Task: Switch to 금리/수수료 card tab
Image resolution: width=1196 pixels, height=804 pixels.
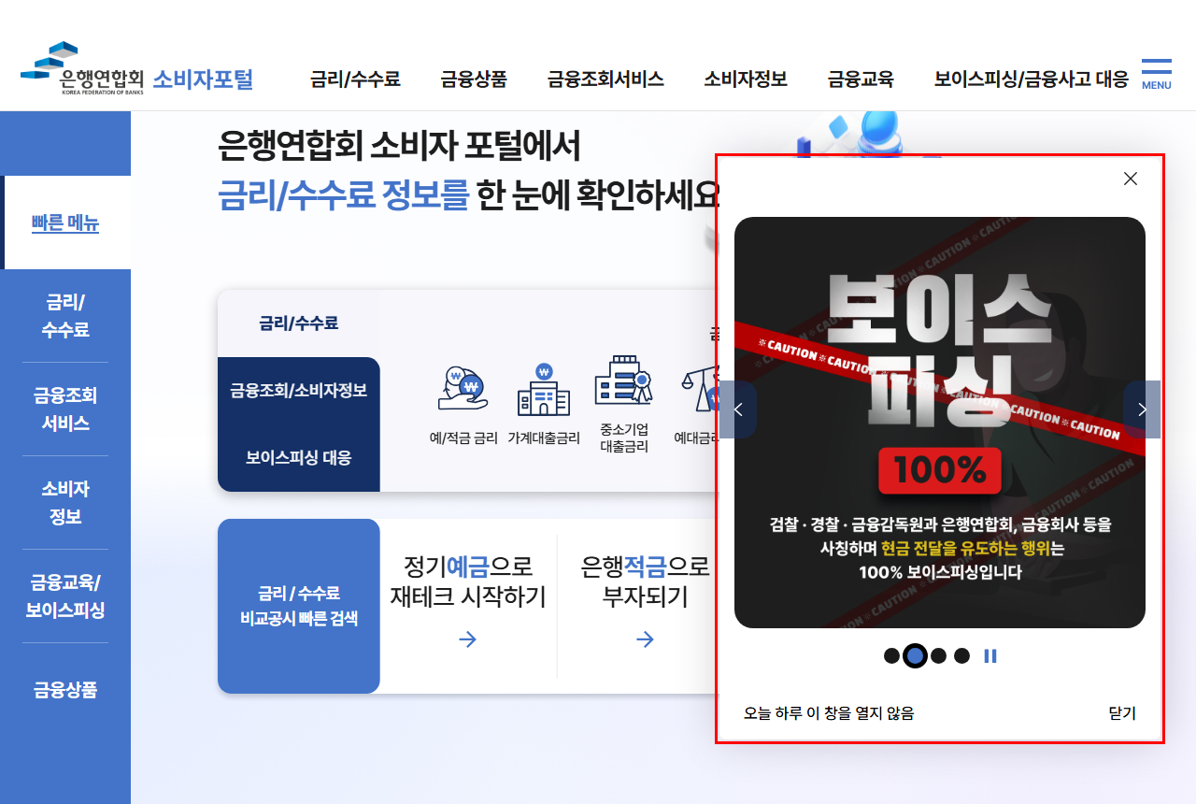Action: 299,323
